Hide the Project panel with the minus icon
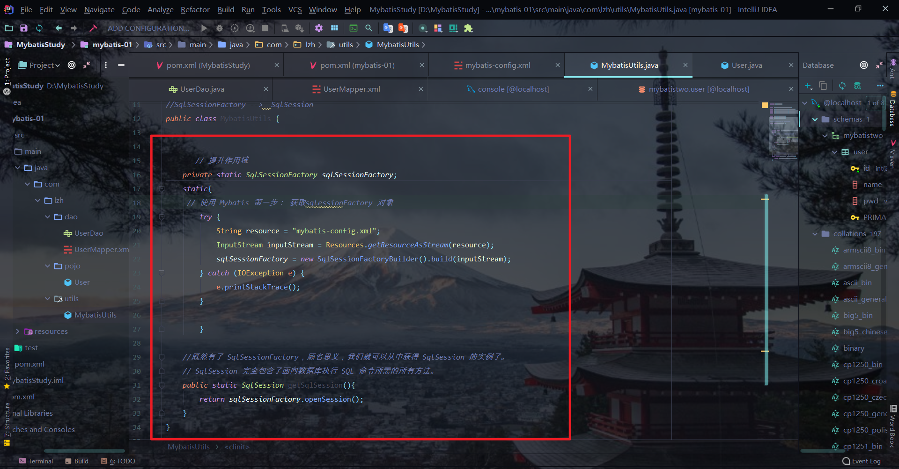 click(x=121, y=65)
